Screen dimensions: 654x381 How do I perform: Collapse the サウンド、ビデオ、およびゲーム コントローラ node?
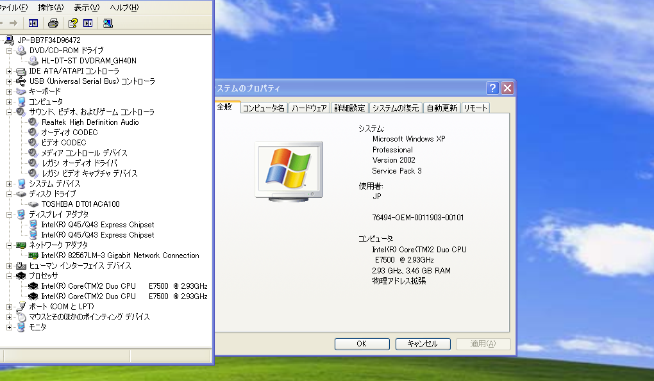click(9, 112)
